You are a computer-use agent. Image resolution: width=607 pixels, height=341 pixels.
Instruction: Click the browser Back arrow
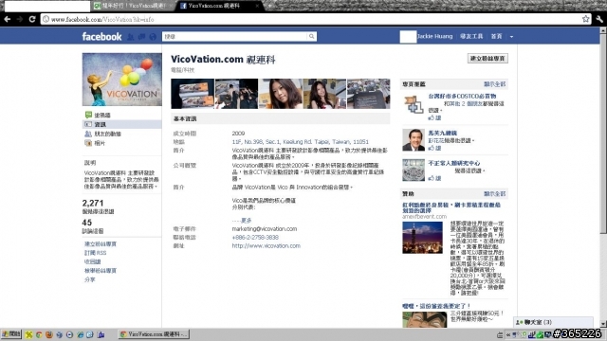[8, 19]
